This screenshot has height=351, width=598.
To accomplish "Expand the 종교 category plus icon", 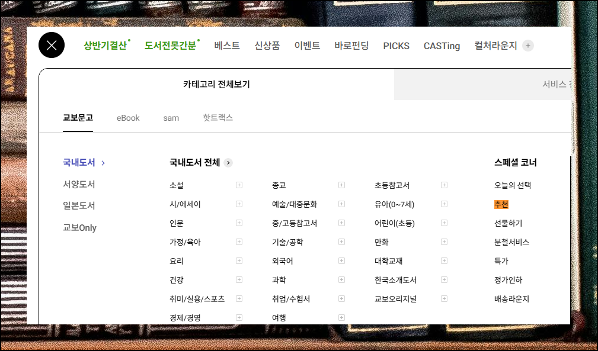I will (x=342, y=185).
